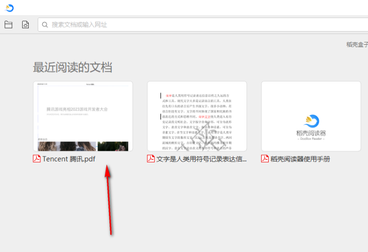This screenshot has height=252, width=368.
Task: Click PDF icon beside 稻壳阅读器使用手册
Action: tap(265, 159)
